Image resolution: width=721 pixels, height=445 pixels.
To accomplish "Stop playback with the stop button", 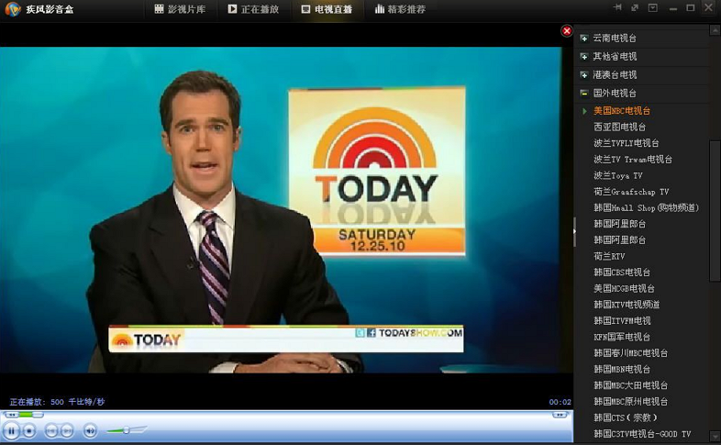I will coord(29,430).
